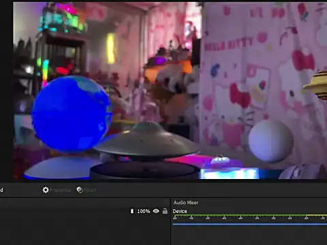Toggle the source lock padlock icon
This screenshot has height=245, width=327.
[165, 211]
